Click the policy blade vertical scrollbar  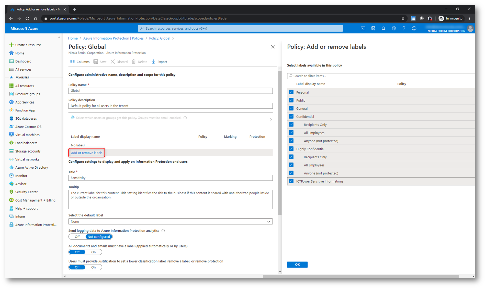280,143
